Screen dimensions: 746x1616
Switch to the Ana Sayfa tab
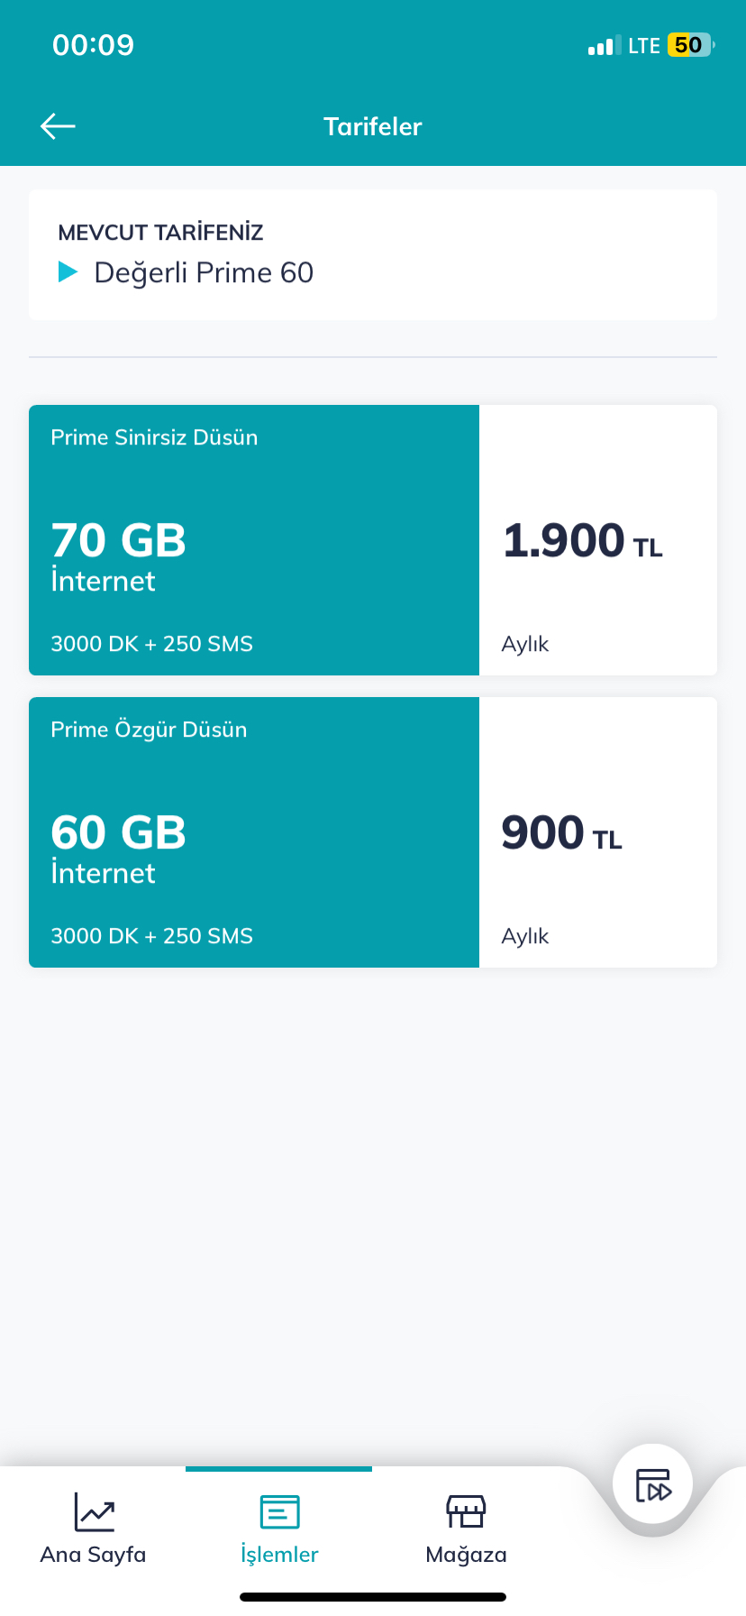(94, 1528)
